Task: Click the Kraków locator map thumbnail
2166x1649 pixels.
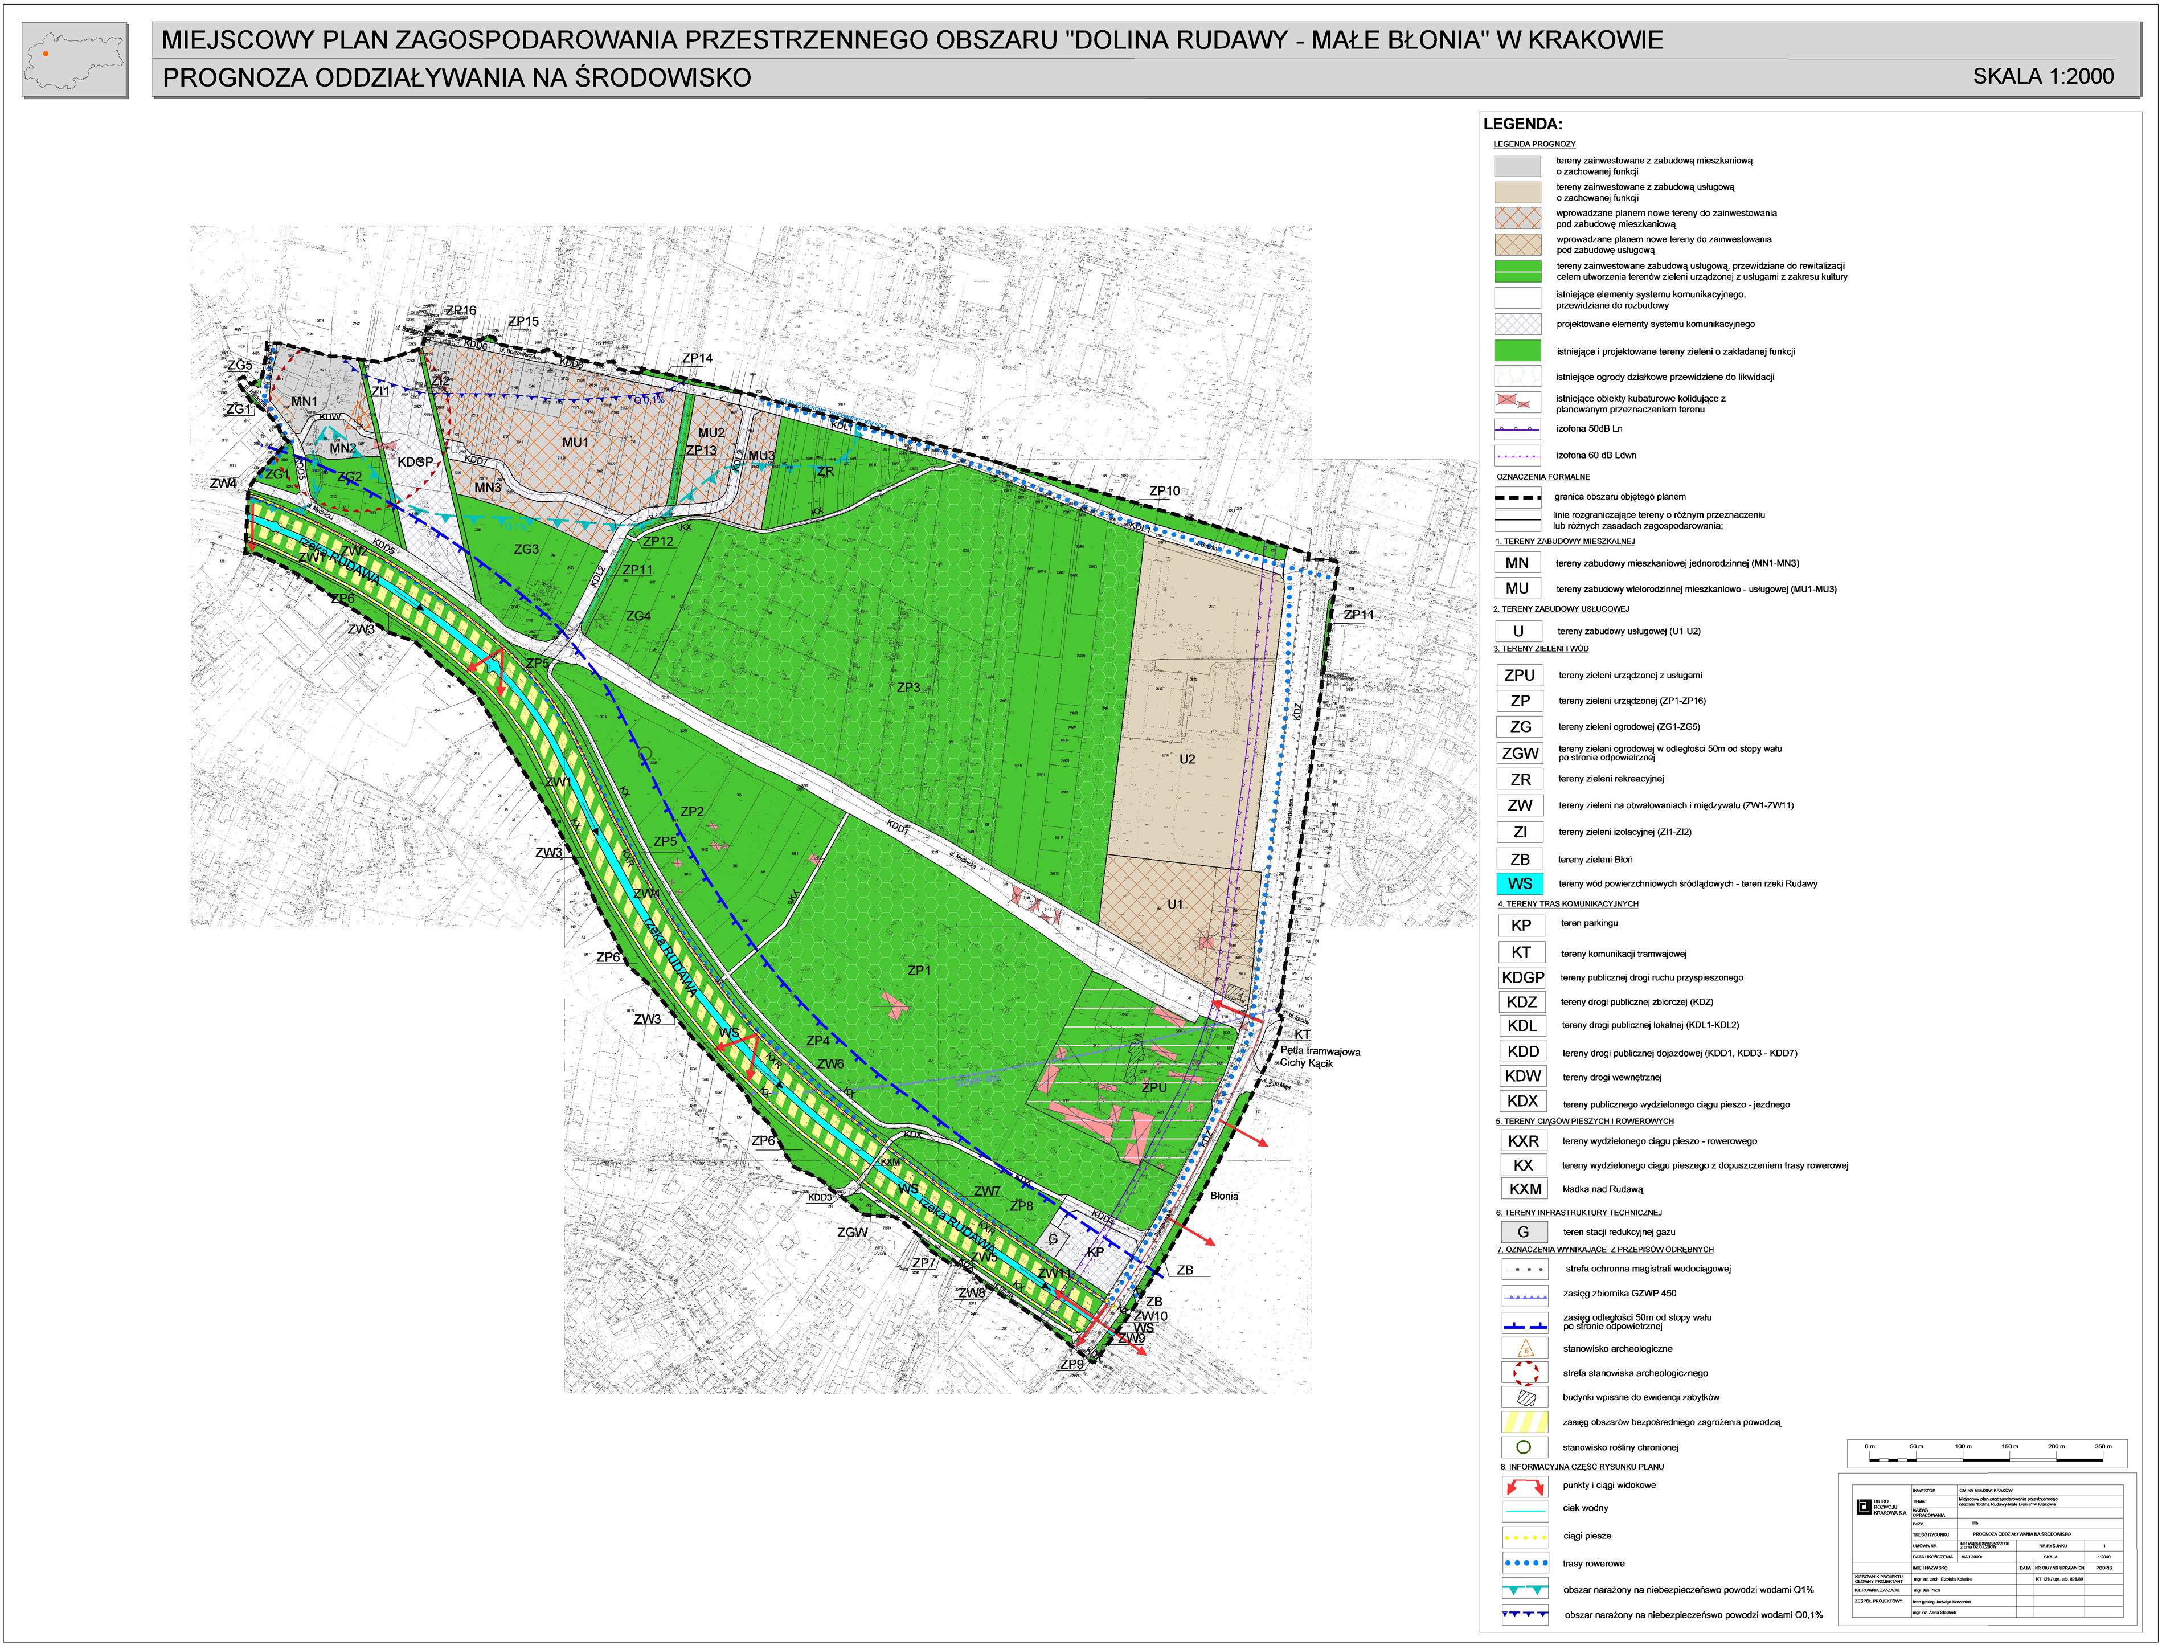Action: point(76,61)
